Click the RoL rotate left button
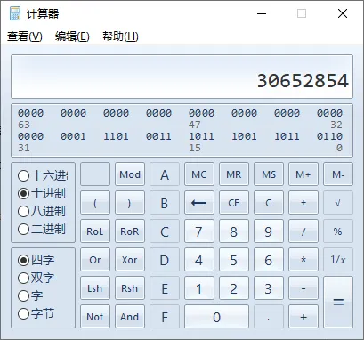 pyautogui.click(x=95, y=231)
